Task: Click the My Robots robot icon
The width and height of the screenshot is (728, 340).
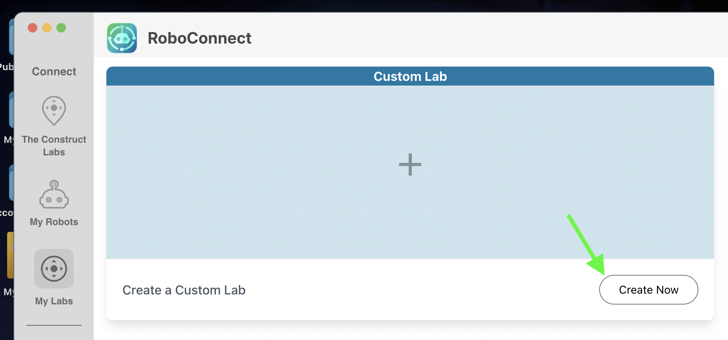Action: coord(54,194)
